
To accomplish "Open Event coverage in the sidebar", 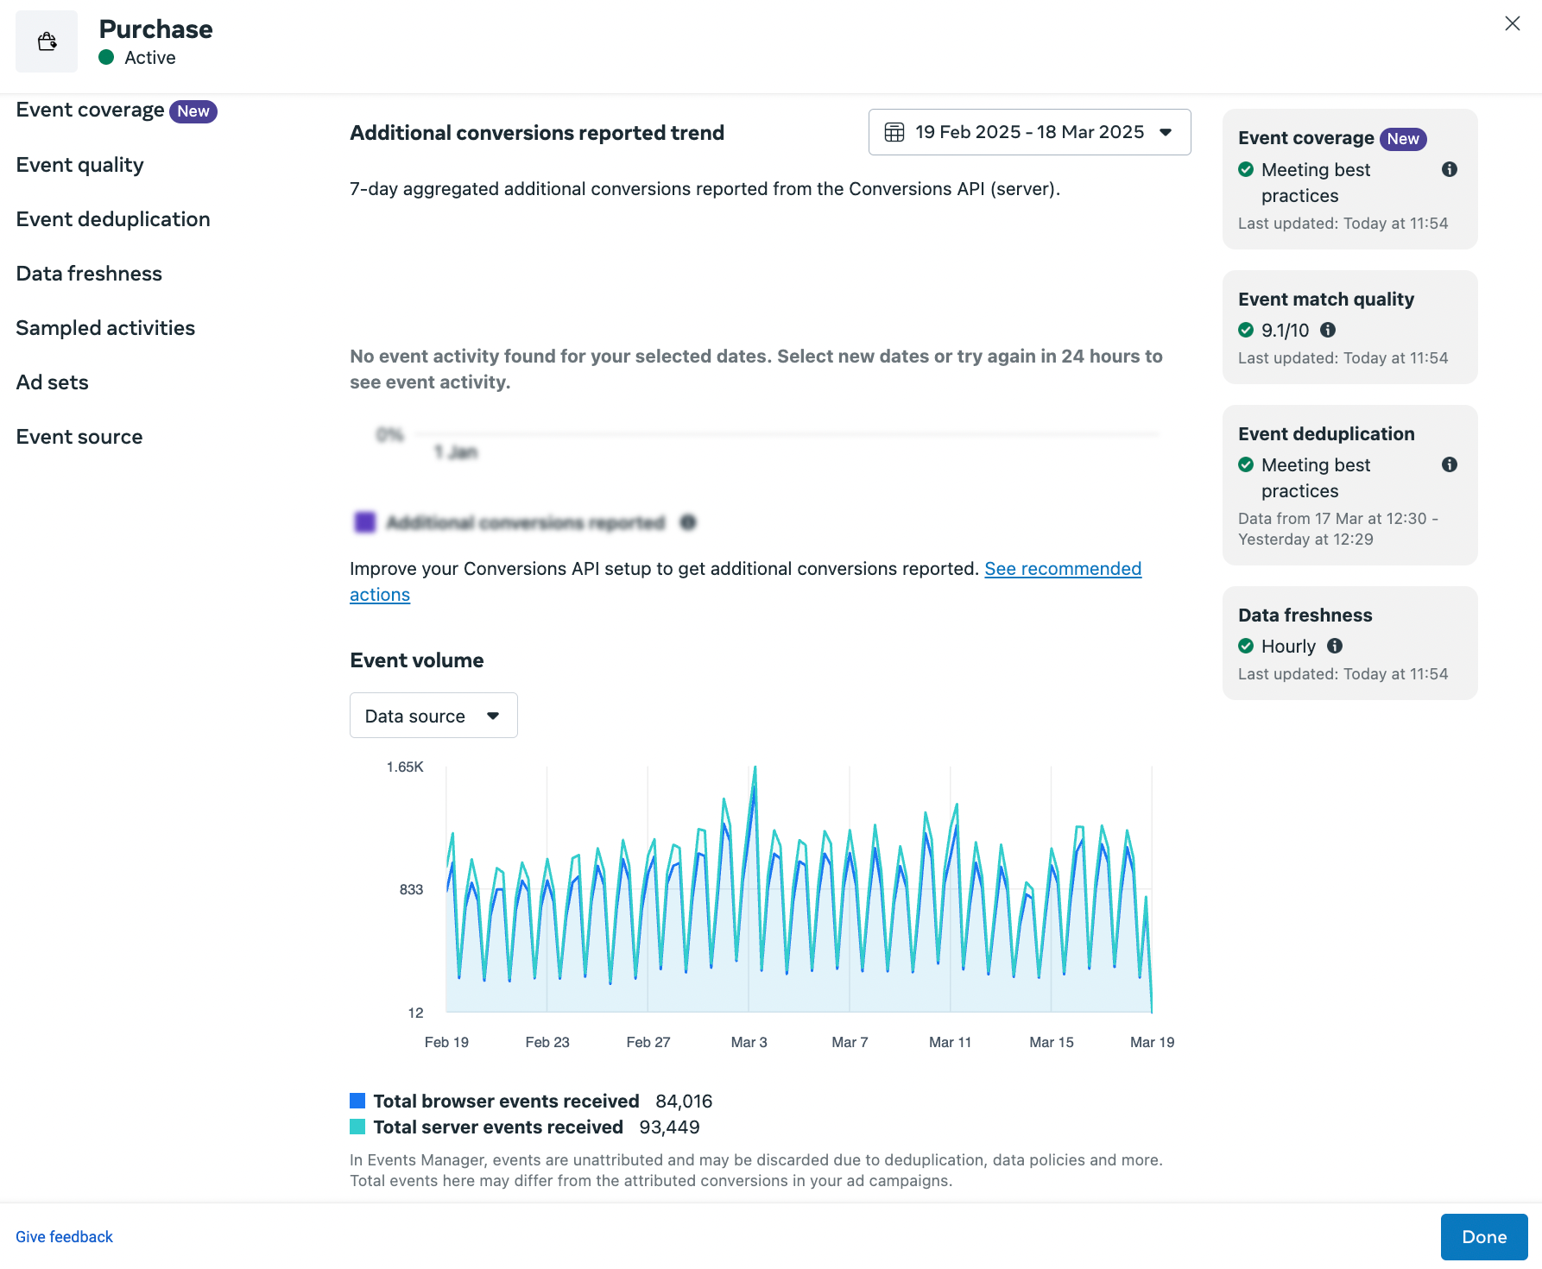I will [90, 110].
